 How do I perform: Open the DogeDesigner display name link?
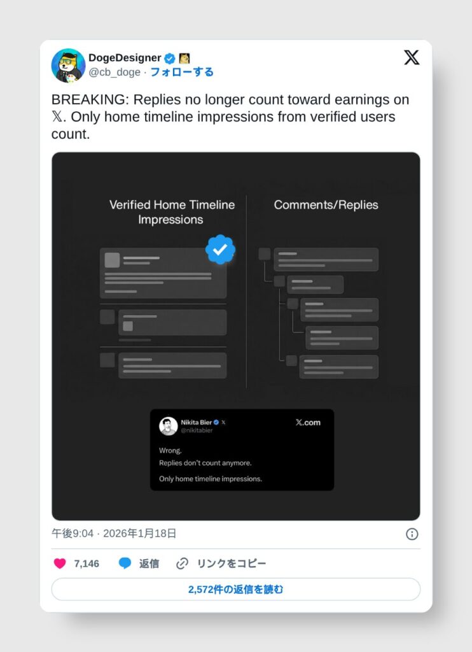(125, 58)
